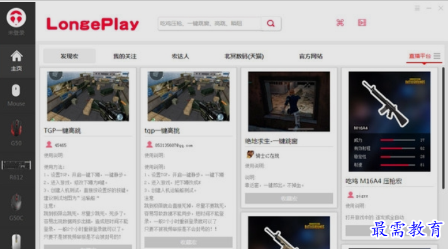Focus the macro search input field
This screenshot has width=448, height=249.
[x=210, y=23]
